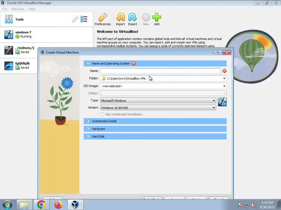Click the Windows 10 OS type icon

222,102
